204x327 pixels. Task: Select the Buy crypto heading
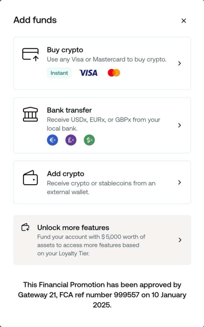[x=65, y=50]
